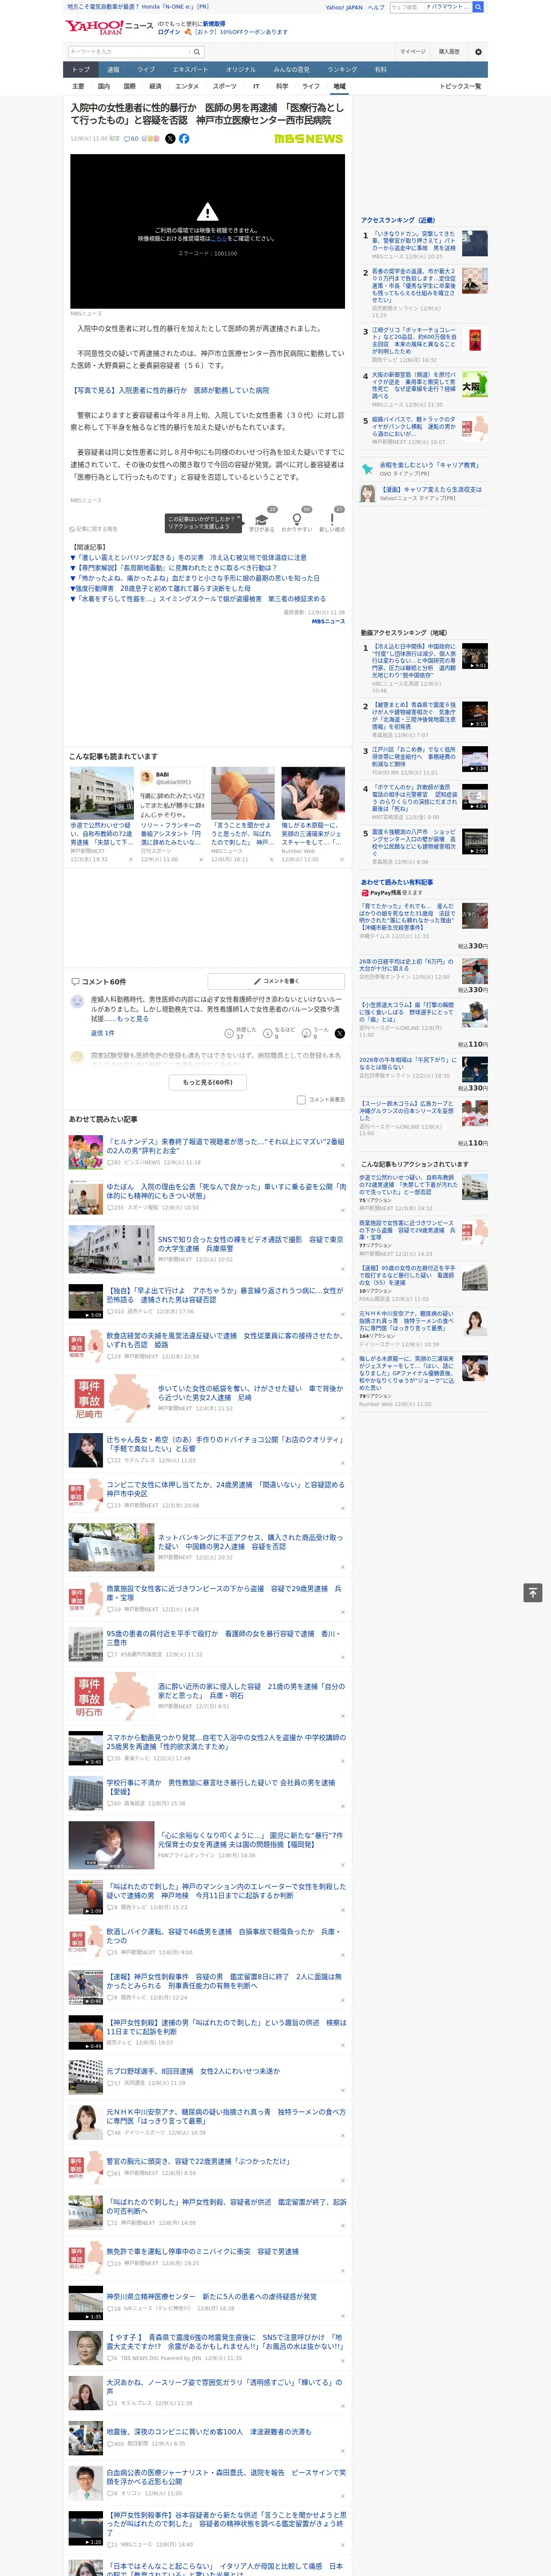React with 学びがある graduation cap icon

click(x=262, y=520)
